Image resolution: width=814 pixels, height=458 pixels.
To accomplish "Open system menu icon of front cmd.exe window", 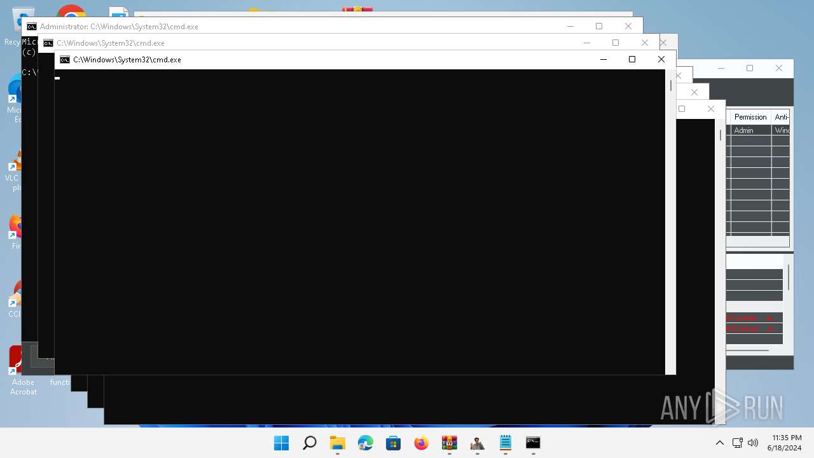I will tap(65, 59).
